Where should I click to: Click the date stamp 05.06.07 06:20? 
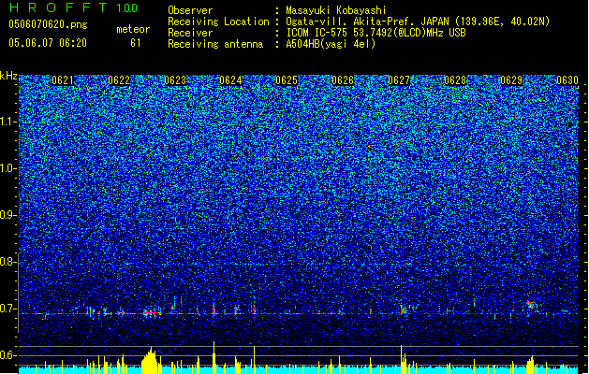click(x=48, y=43)
